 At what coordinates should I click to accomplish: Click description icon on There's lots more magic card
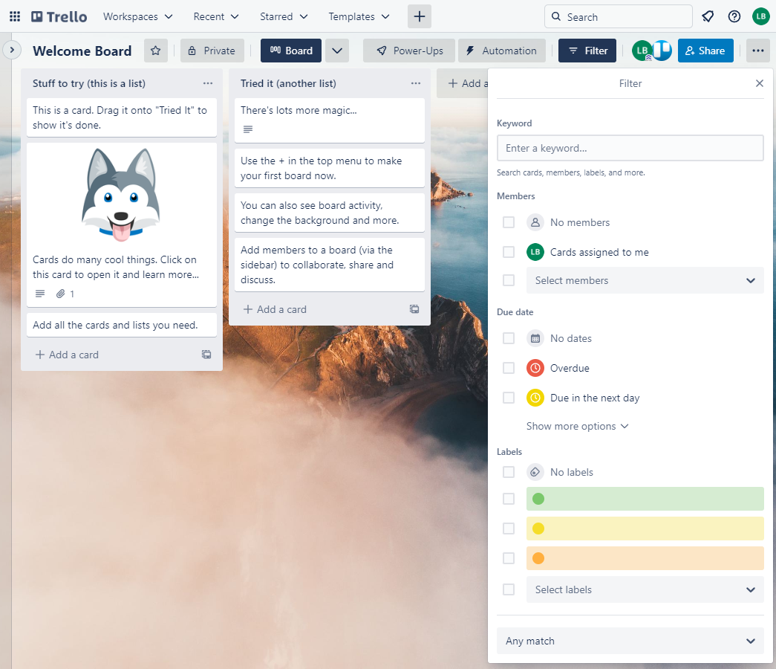[248, 129]
